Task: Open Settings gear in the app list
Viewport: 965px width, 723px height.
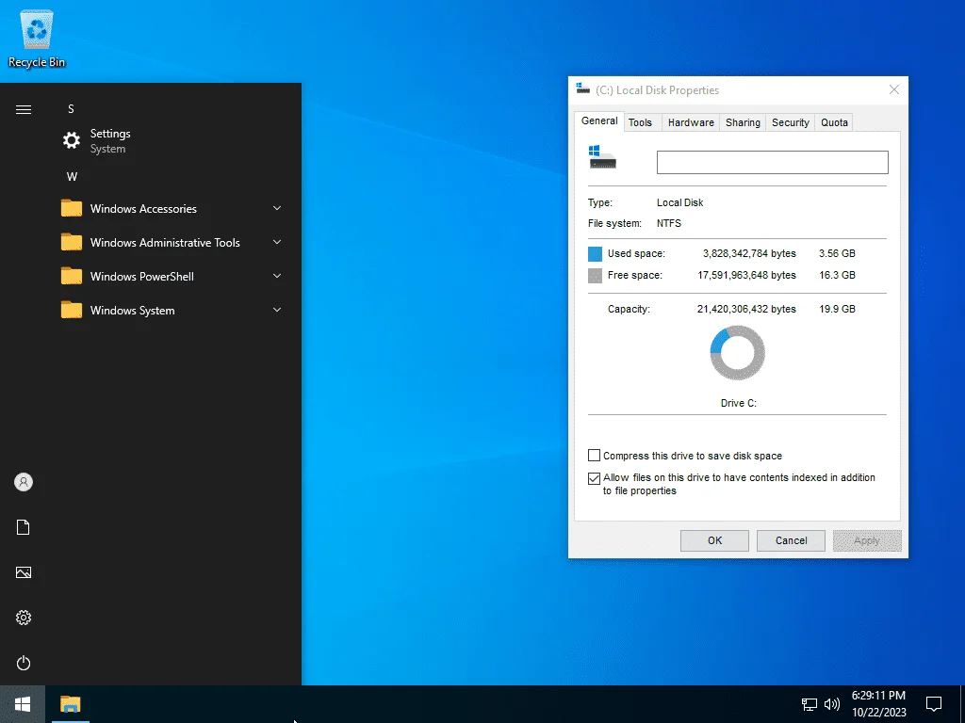Action: [72, 141]
